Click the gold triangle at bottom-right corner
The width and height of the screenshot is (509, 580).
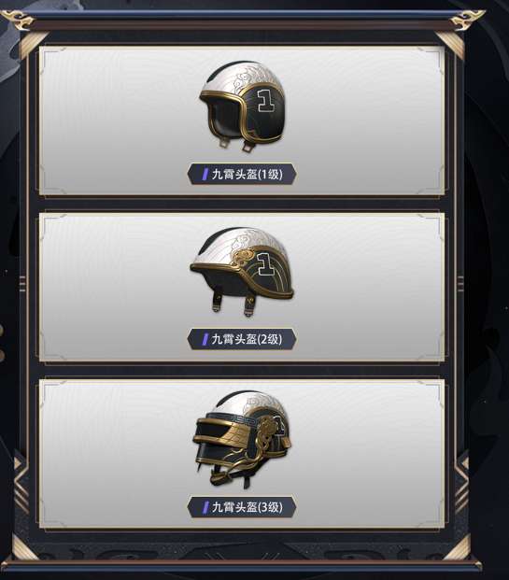click(458, 548)
